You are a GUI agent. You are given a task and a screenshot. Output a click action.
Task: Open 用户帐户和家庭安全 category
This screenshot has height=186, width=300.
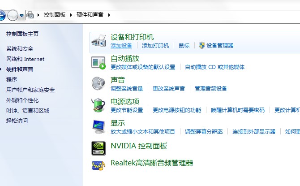coord(30,90)
